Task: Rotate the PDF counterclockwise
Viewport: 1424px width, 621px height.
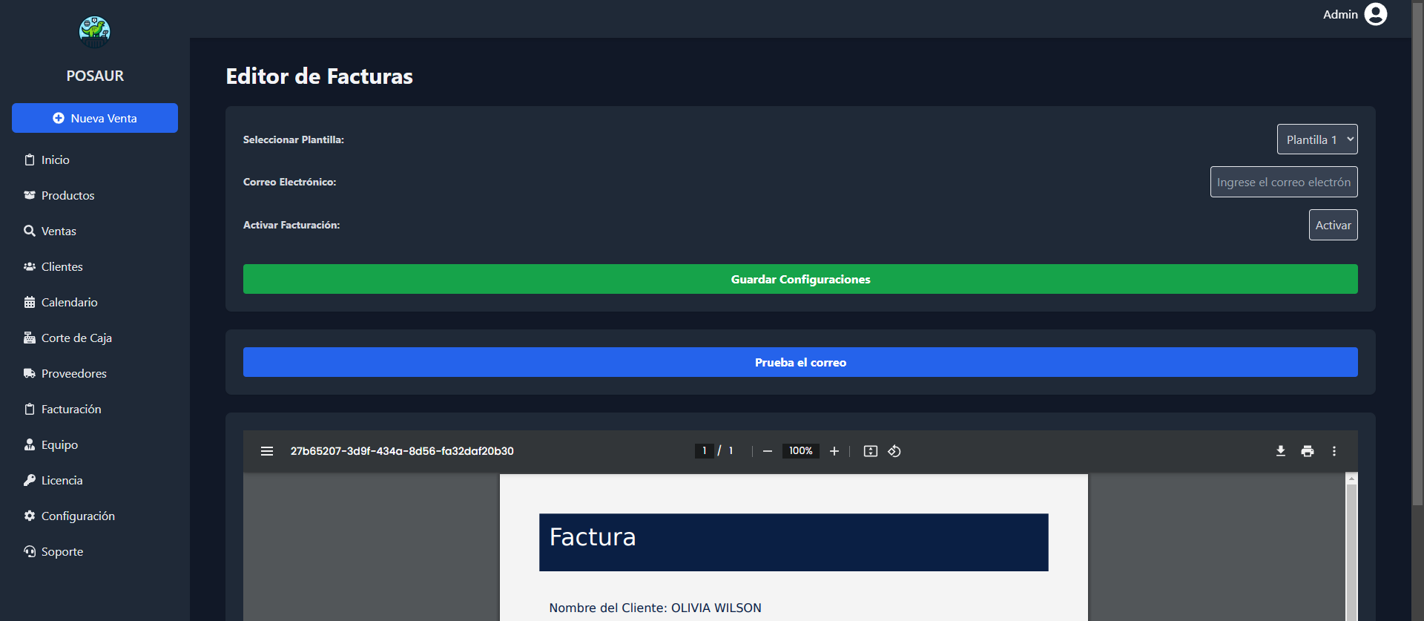Action: click(894, 451)
